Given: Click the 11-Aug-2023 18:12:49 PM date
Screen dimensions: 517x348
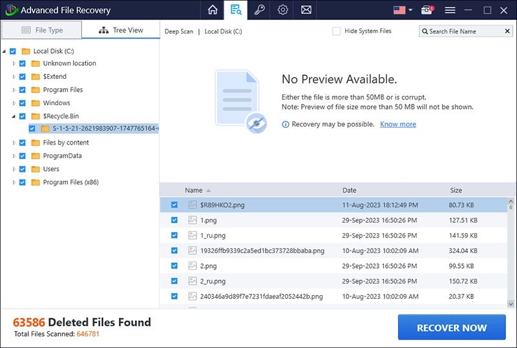Looking at the screenshot, I should 380,205.
